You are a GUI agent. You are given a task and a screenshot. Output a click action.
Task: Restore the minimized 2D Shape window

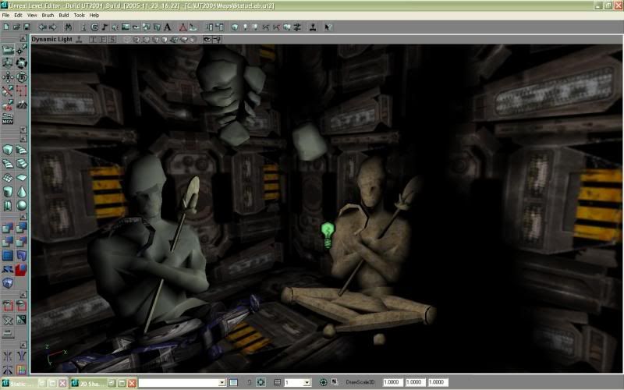(x=112, y=383)
